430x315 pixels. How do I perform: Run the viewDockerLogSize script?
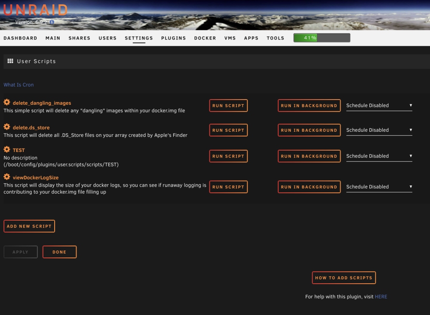pyautogui.click(x=228, y=187)
